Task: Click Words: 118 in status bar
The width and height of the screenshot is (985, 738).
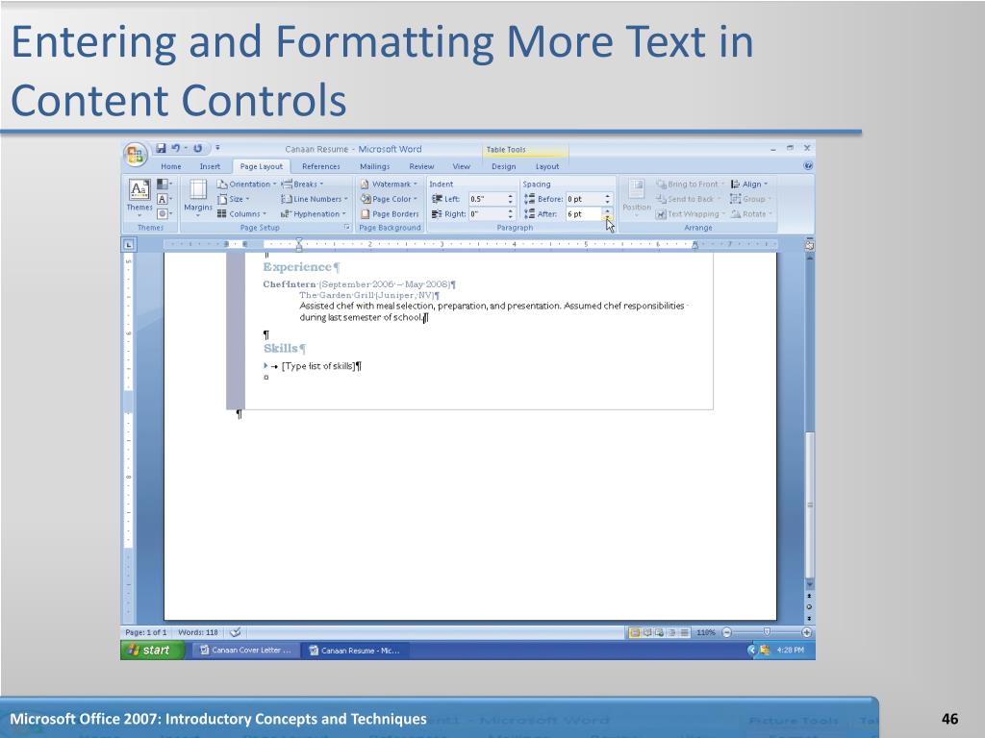Action: tap(198, 632)
